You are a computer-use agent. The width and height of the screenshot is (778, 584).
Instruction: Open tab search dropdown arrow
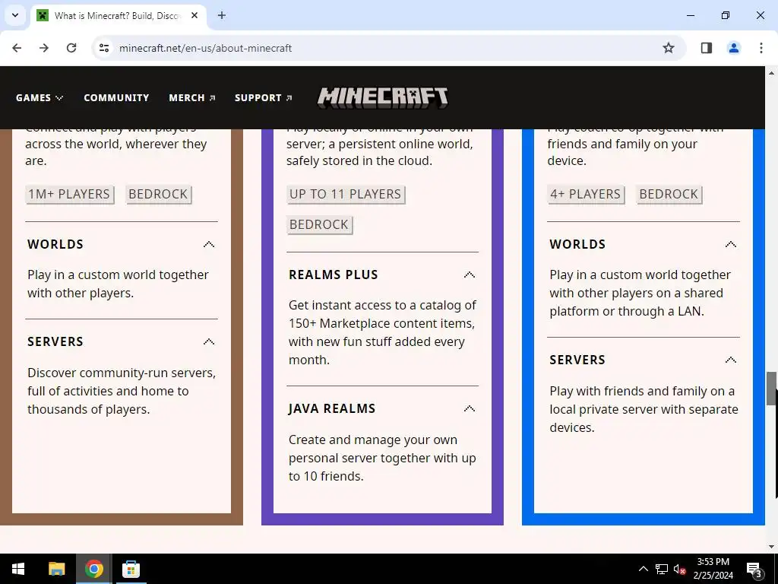15,15
